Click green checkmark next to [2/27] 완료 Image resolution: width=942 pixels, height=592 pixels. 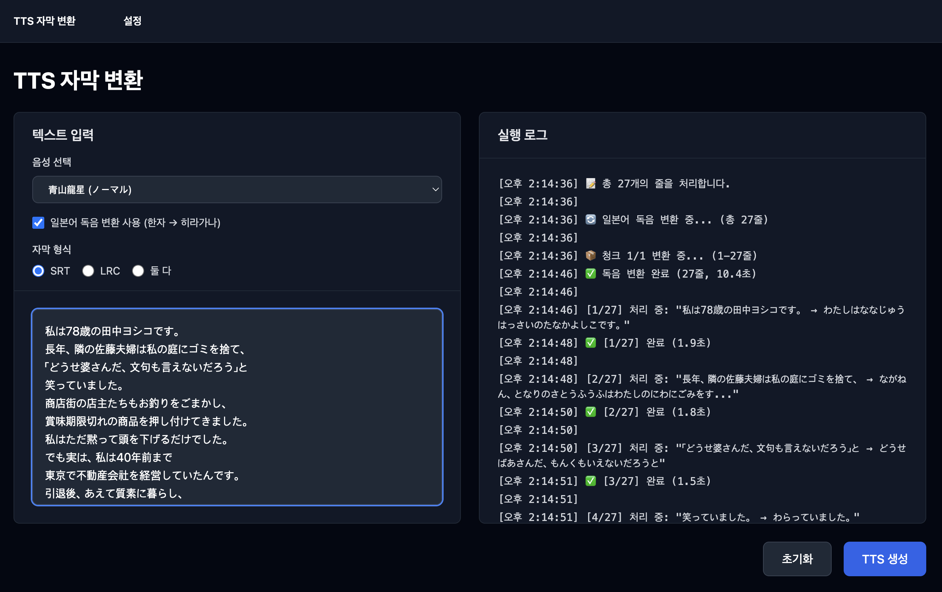click(x=590, y=412)
